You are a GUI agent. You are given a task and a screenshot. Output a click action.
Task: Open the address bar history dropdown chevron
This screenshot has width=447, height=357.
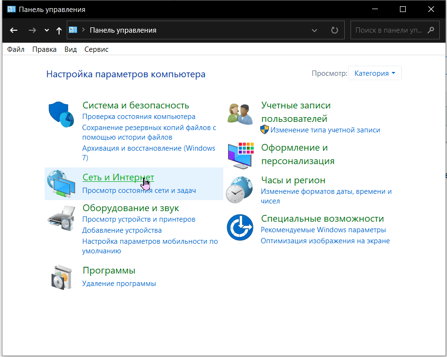tap(314, 30)
